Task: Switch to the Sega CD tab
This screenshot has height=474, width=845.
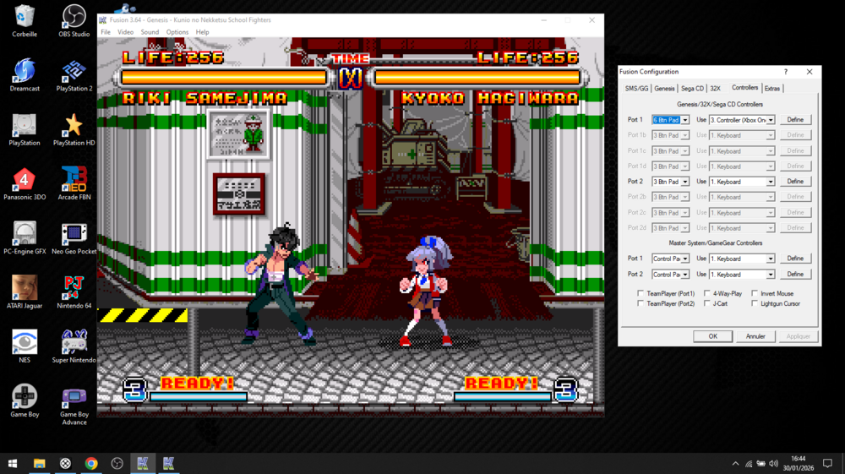Action: click(692, 88)
